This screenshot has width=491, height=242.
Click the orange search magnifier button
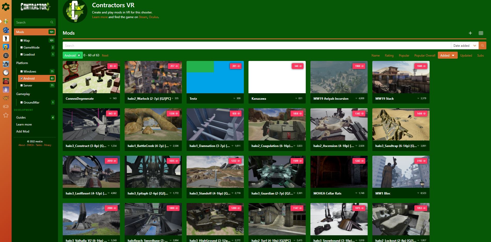click(x=482, y=46)
